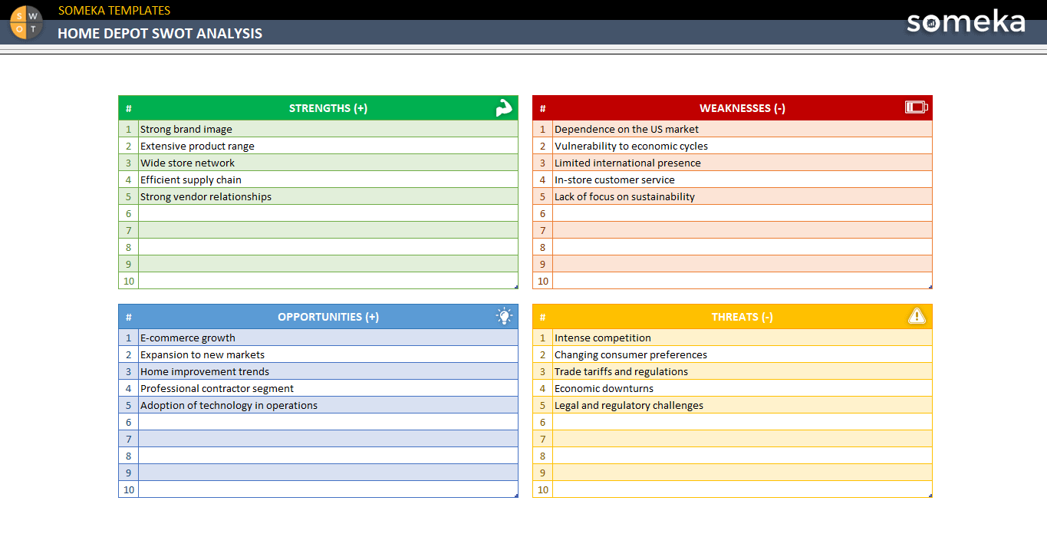Select 'Dependence on the US market' cell
This screenshot has height=537, width=1047.
(x=742, y=129)
